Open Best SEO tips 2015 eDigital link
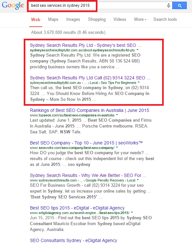192x243 pixels. point(77,208)
